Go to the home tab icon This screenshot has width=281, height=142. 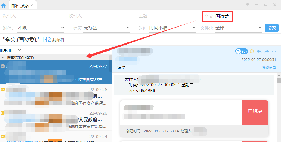click(x=4, y=5)
